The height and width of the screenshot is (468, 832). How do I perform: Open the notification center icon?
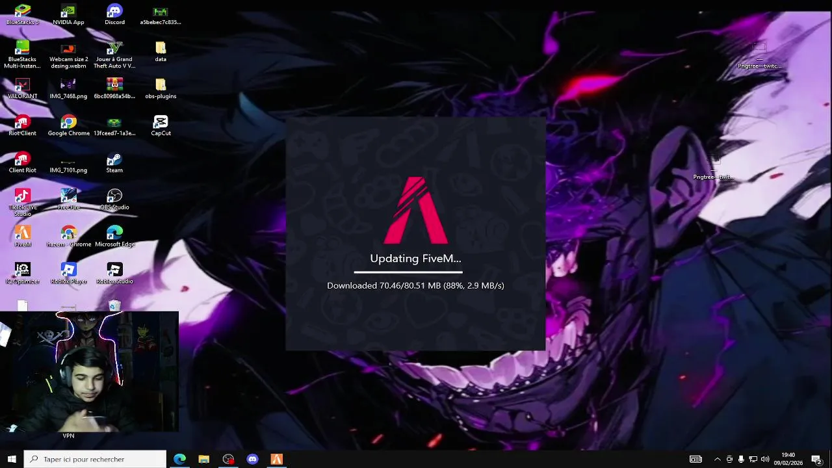point(817,459)
